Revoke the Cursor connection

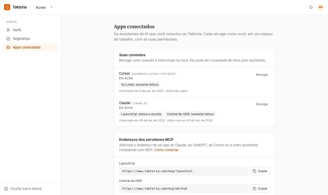pyautogui.click(x=262, y=75)
